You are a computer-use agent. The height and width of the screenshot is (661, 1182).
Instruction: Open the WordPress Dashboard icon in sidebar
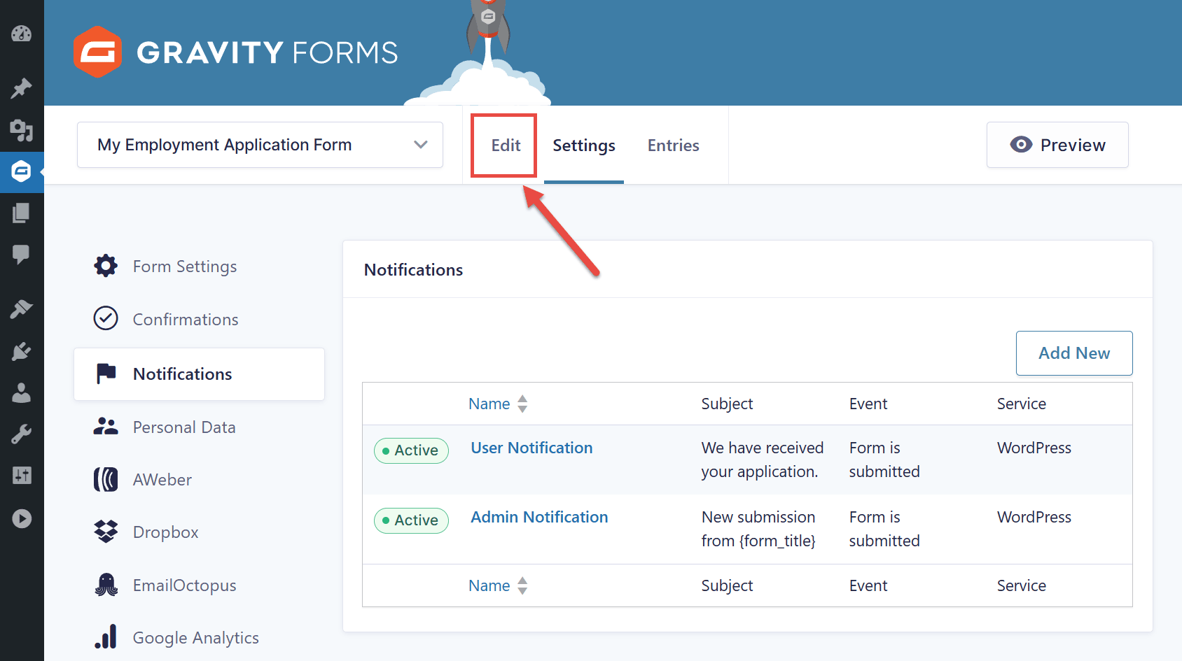click(x=22, y=34)
